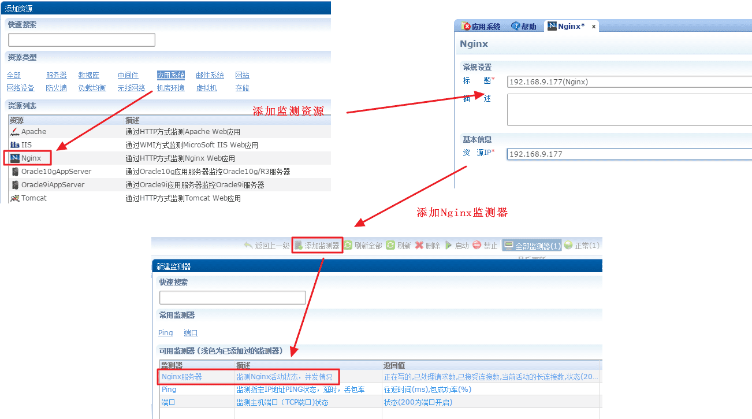Select 端口 monitor in available list
752x419 pixels.
[380, 402]
